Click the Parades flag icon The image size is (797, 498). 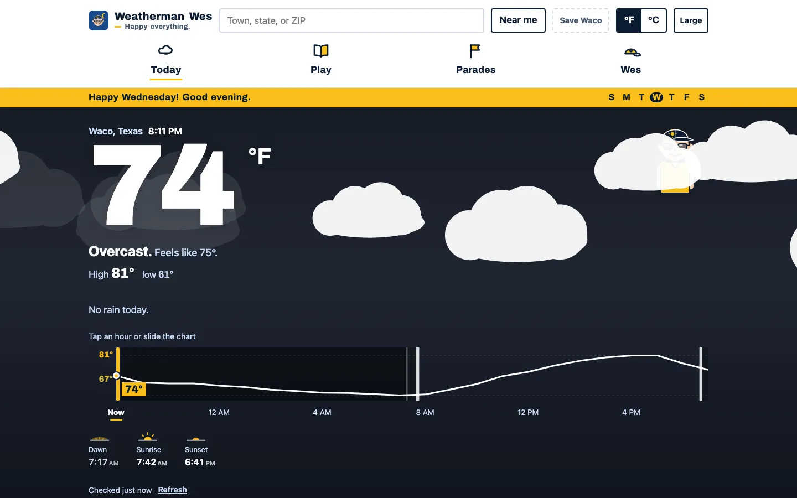click(x=475, y=51)
